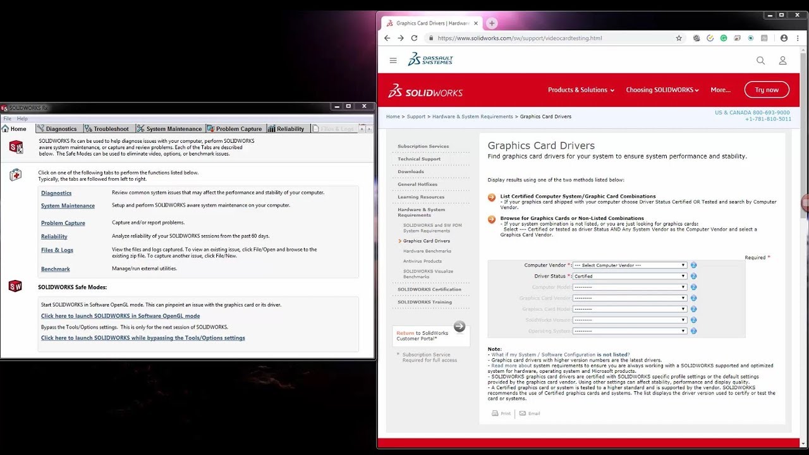Switch to the System Maintenance tab
Viewport: 809px width, 455px height.
coord(169,128)
